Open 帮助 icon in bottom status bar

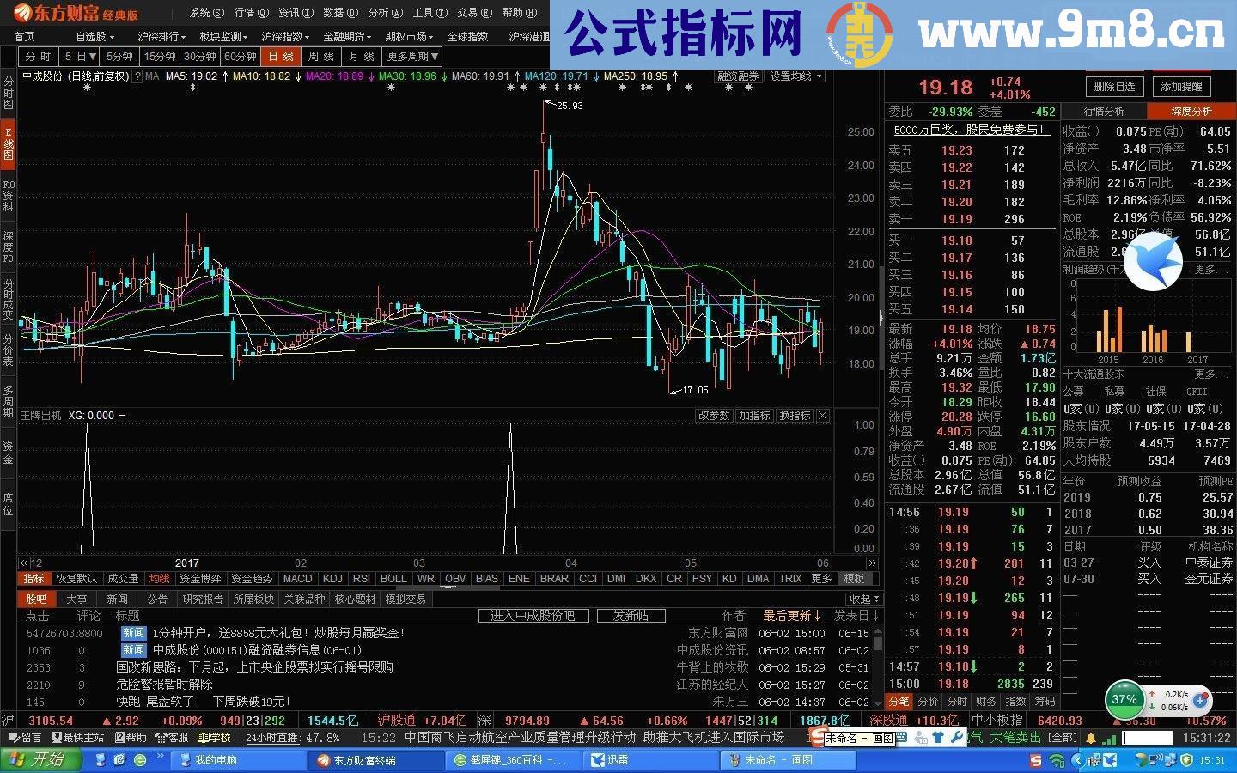[131, 738]
